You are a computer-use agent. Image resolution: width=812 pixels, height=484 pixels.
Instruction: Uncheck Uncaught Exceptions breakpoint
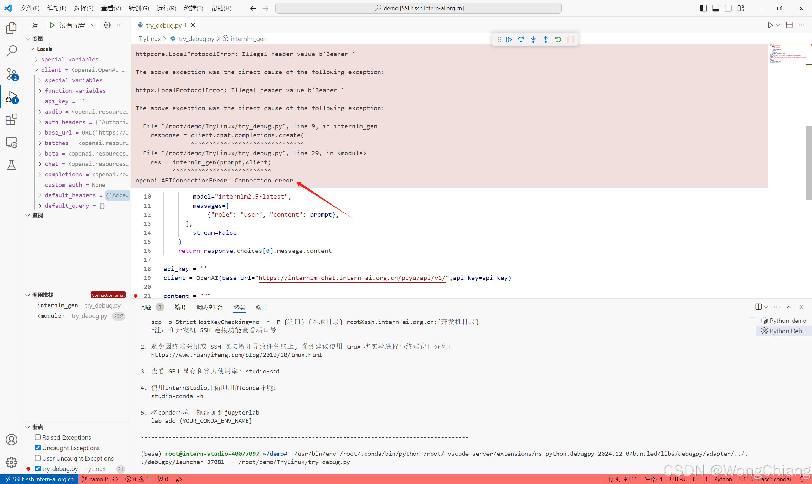coord(38,448)
